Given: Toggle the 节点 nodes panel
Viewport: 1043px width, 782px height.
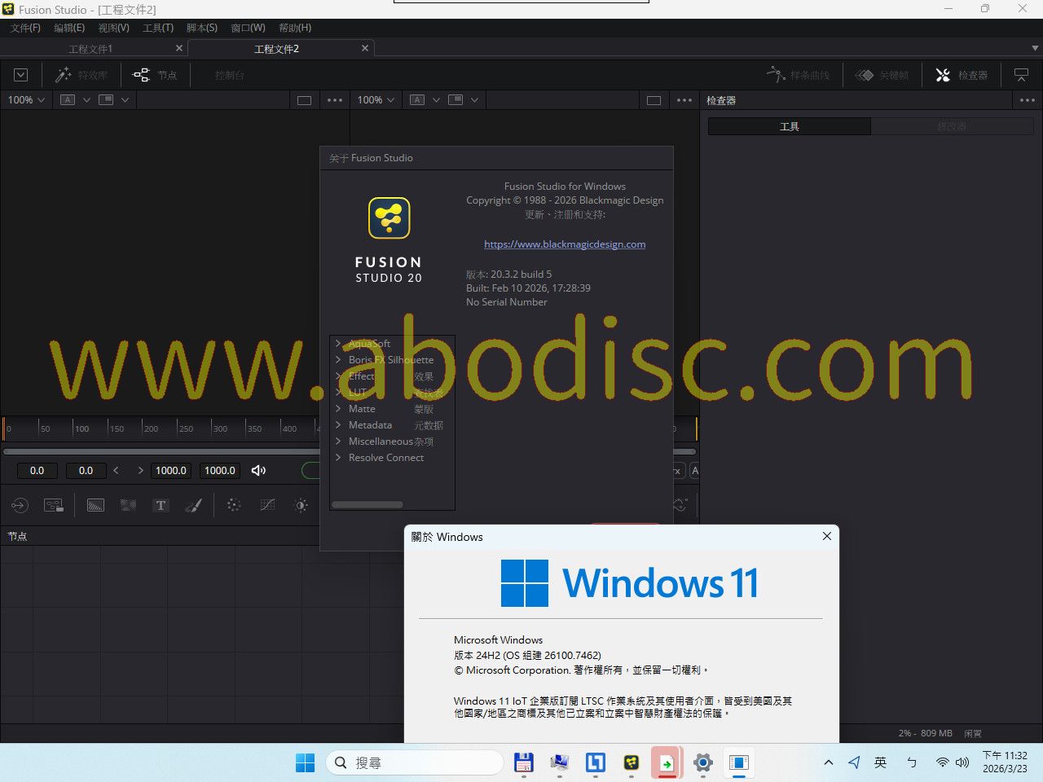Looking at the screenshot, I should (x=155, y=75).
